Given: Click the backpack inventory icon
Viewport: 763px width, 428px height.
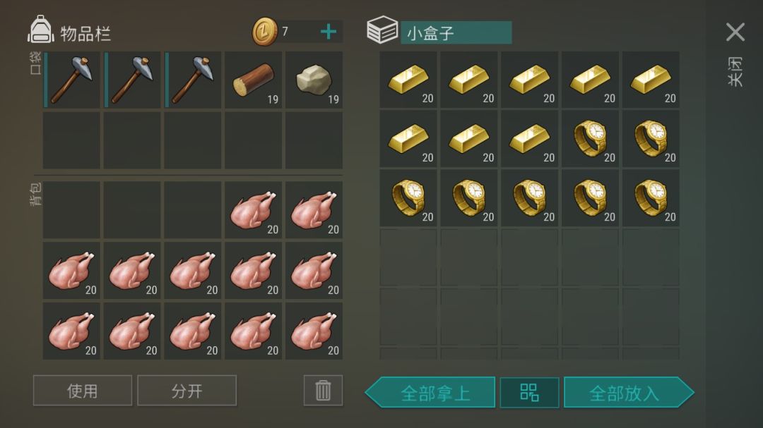Looking at the screenshot, I should 40,30.
